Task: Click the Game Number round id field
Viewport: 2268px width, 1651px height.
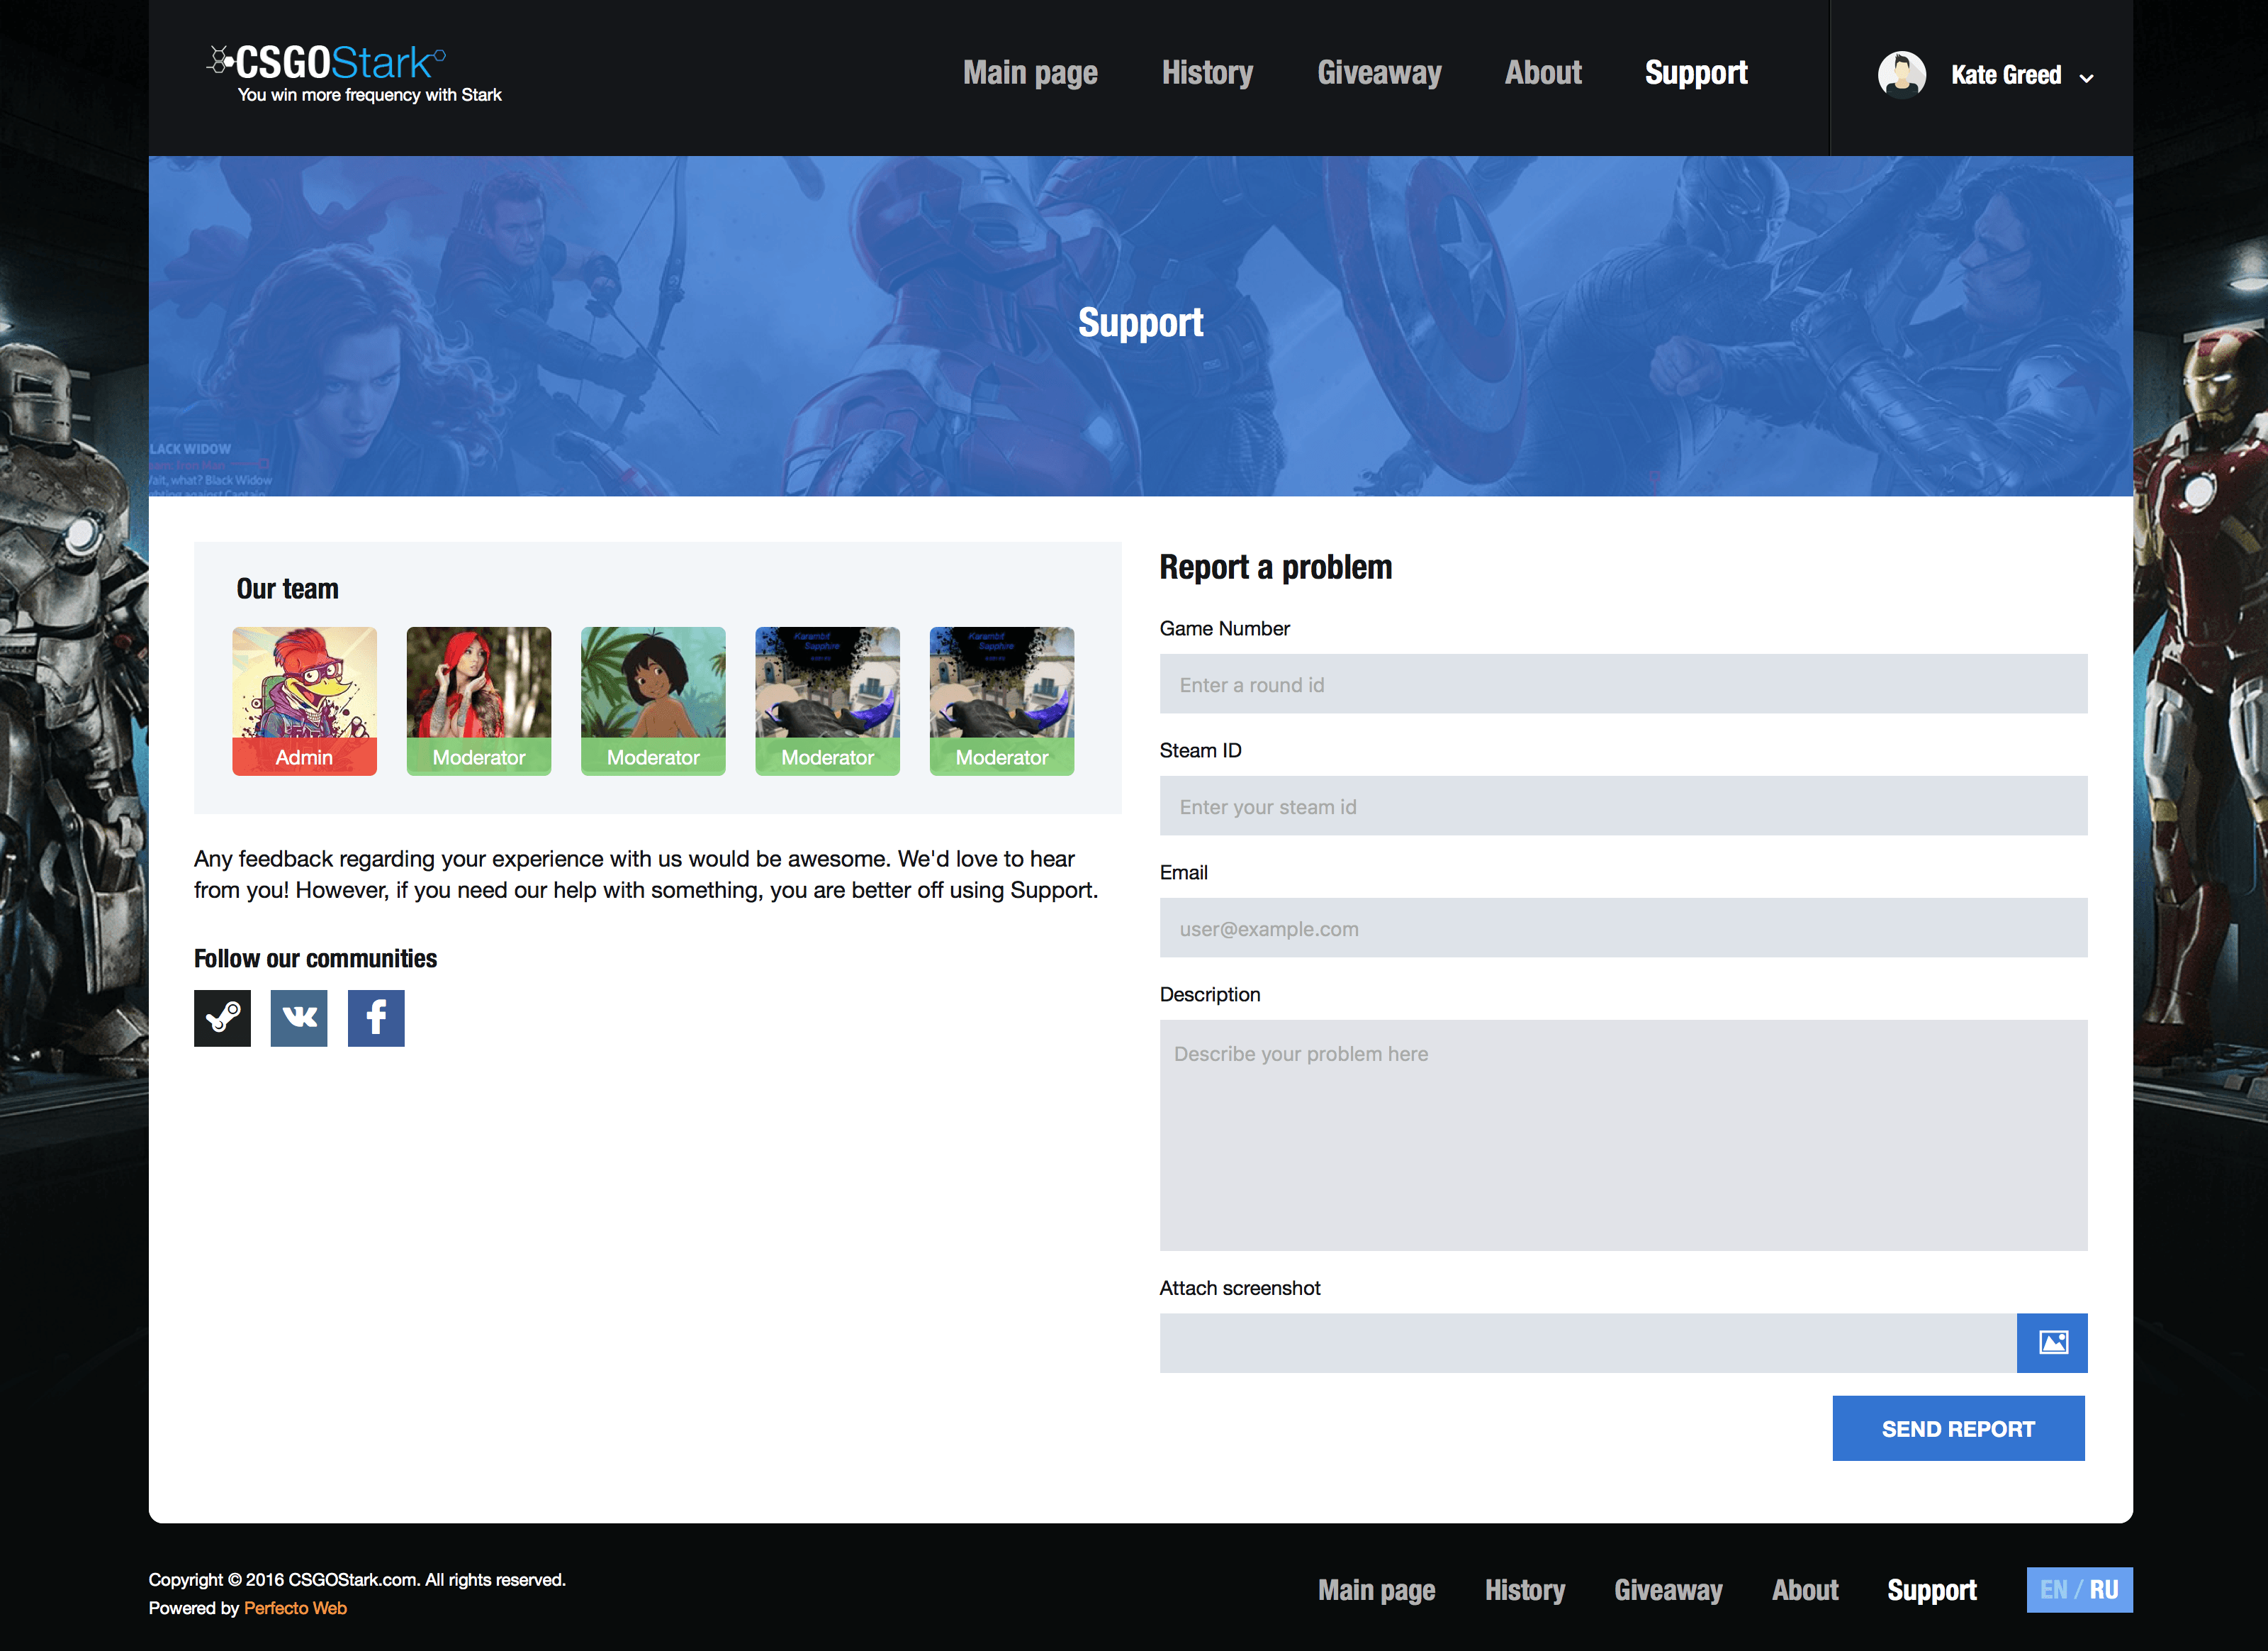Action: point(1623,684)
